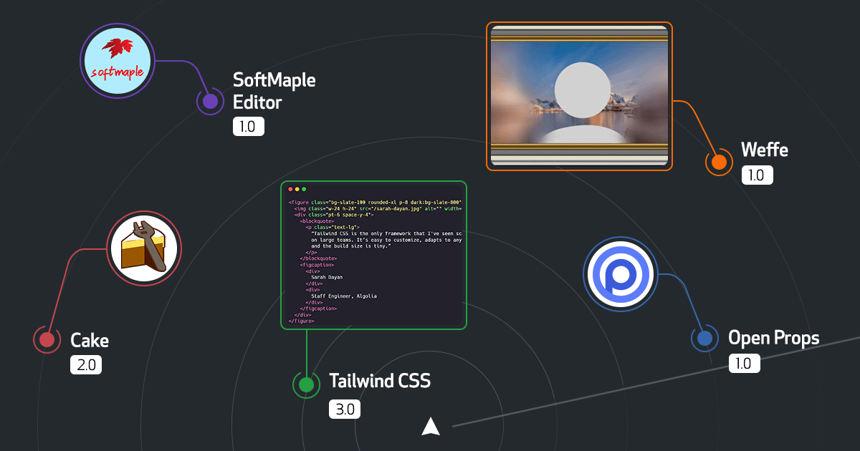
Task: Select the Tailwind CSS code snippet panel
Action: coord(373,254)
